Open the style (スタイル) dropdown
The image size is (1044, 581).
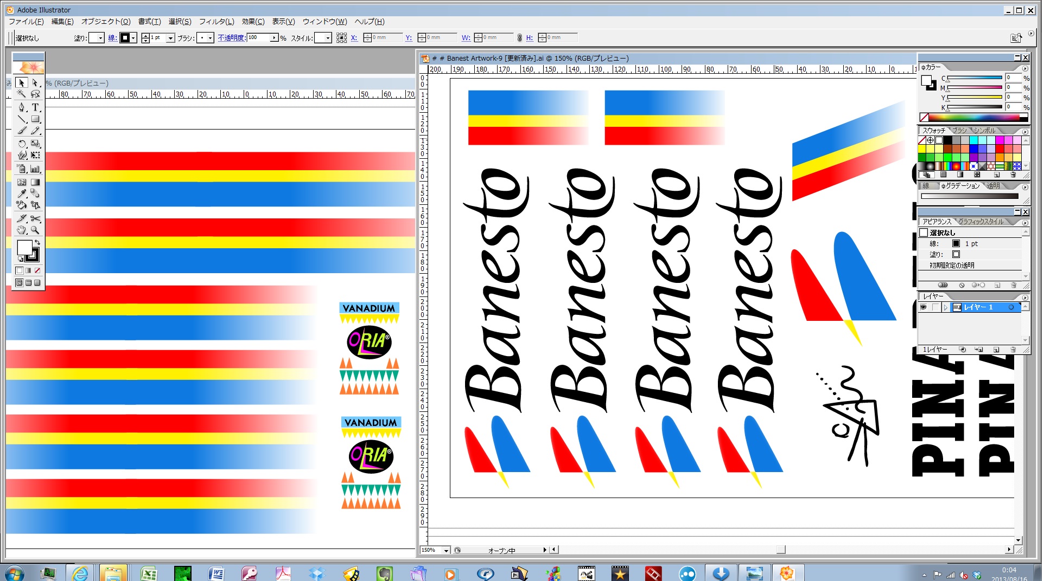pyautogui.click(x=328, y=38)
